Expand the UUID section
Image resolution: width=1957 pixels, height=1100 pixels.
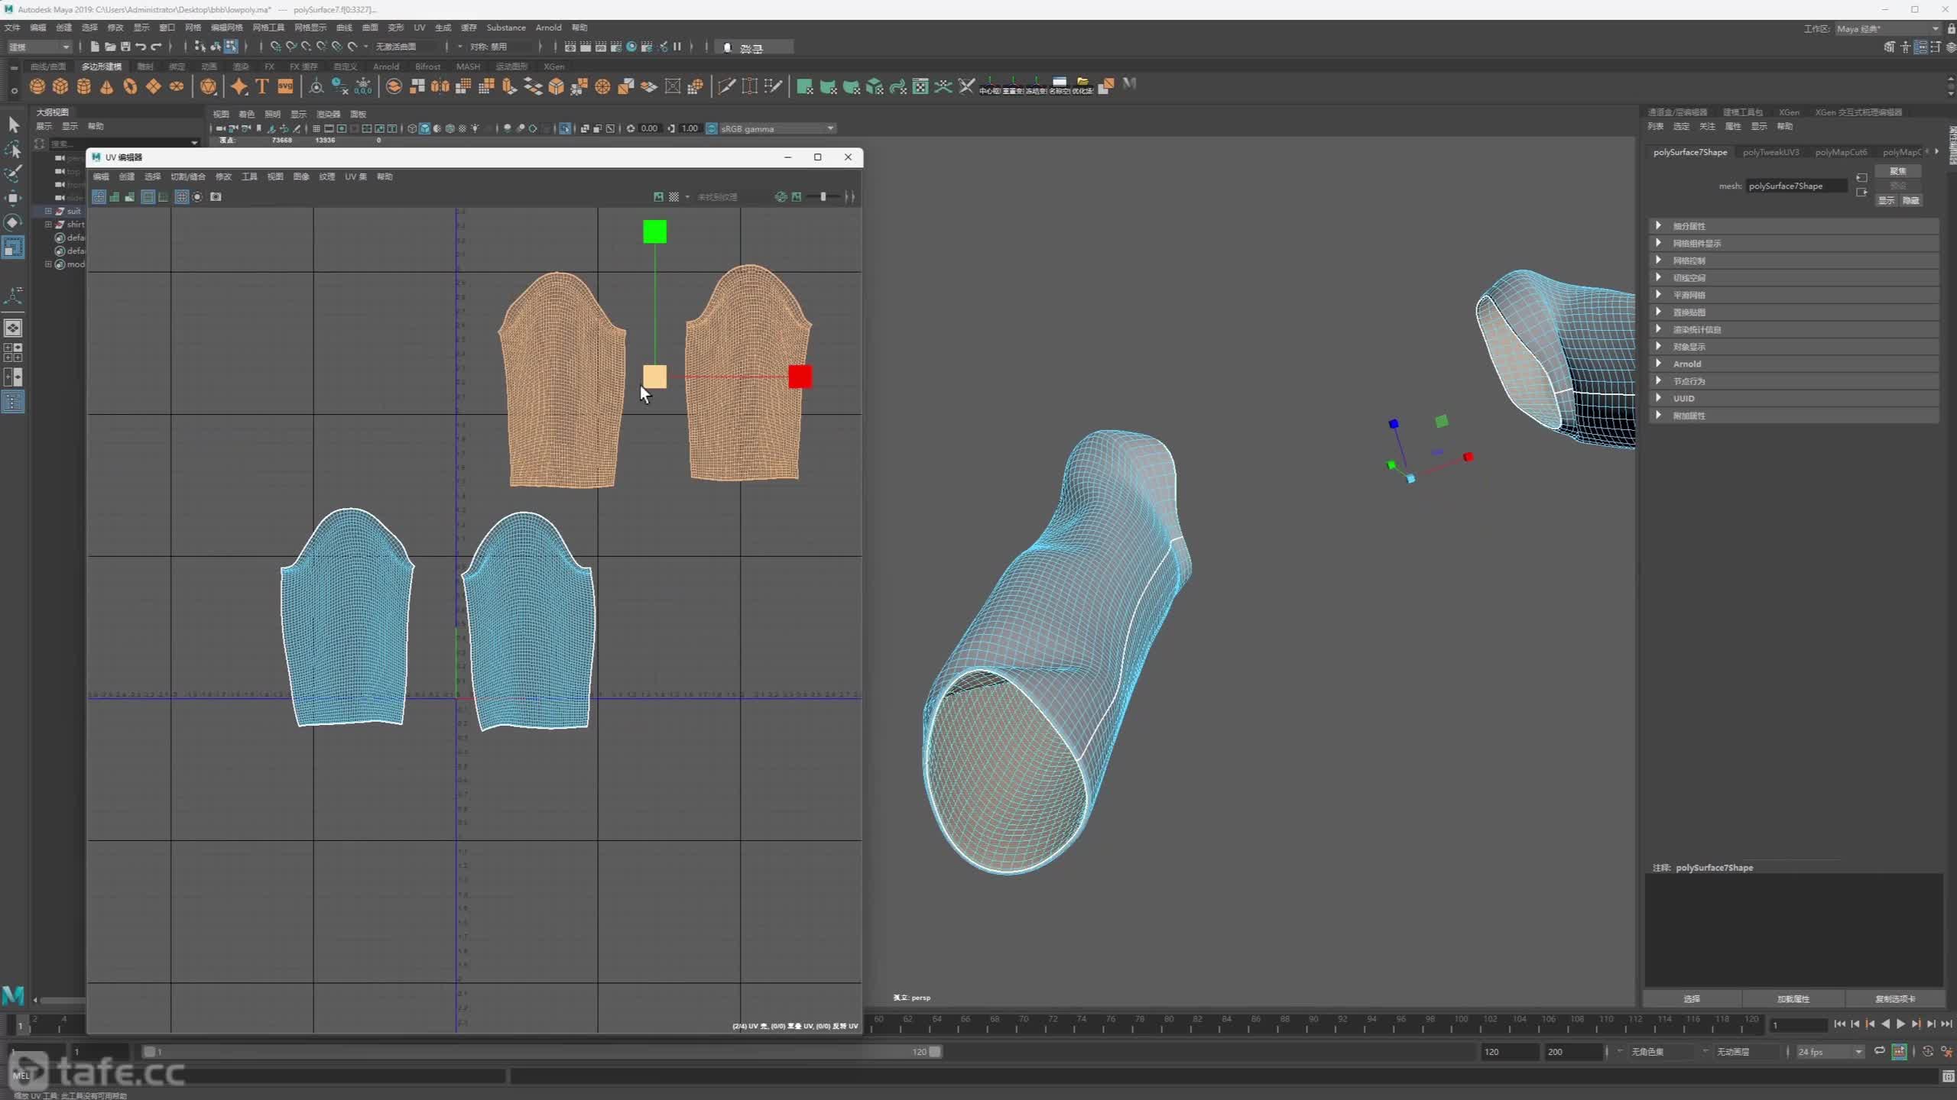pyautogui.click(x=1793, y=398)
